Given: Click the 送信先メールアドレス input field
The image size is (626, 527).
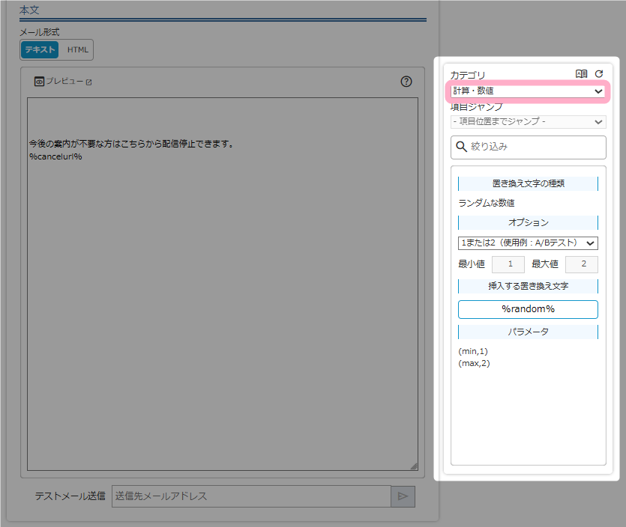Looking at the screenshot, I should [251, 496].
